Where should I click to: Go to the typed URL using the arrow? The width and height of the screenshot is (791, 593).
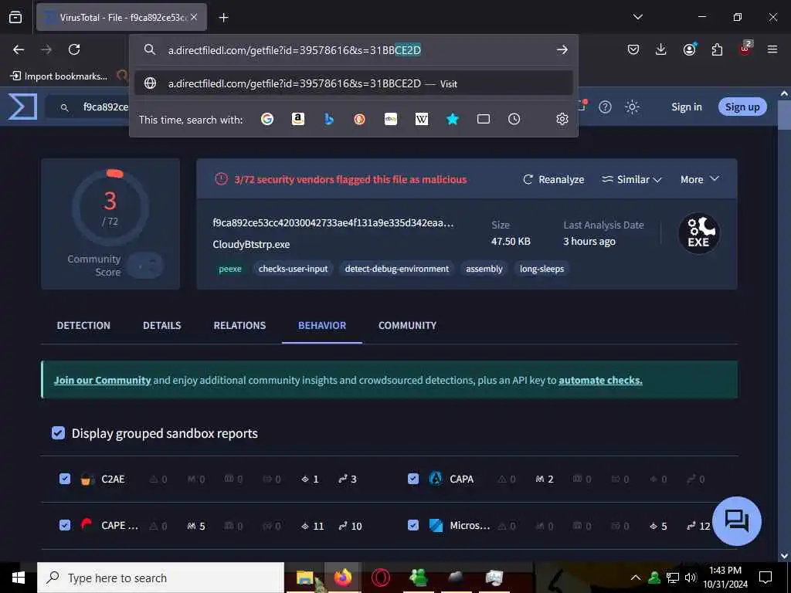[x=562, y=49]
